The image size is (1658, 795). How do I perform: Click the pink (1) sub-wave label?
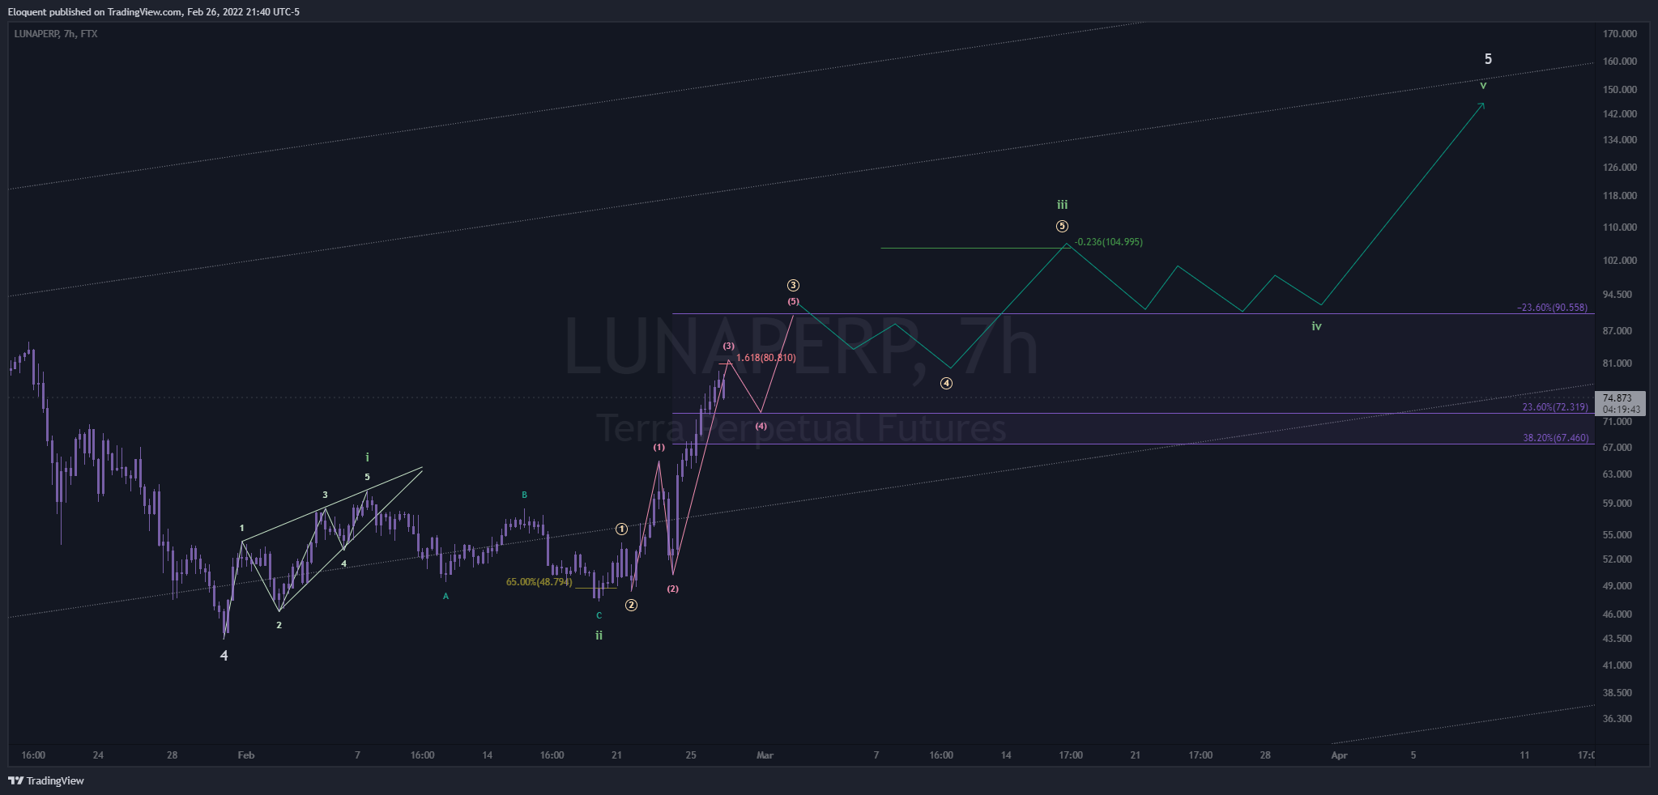[x=659, y=447]
